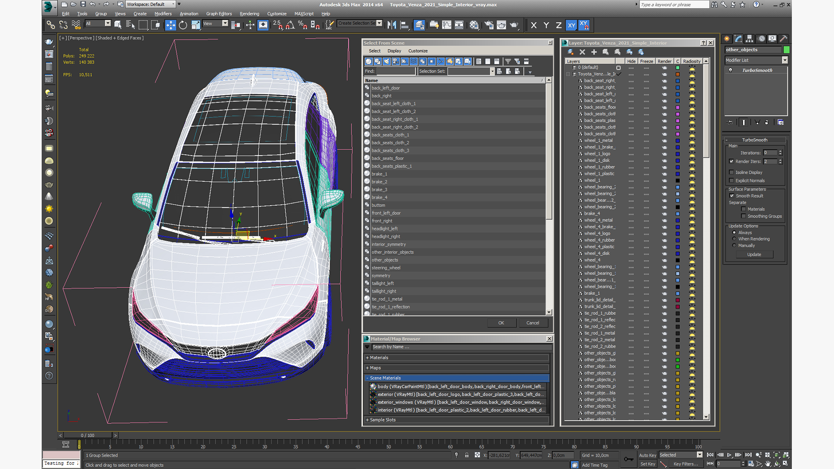Viewport: 834px width, 469px height.
Task: Click the help question mark in left sidebar
Action: (x=49, y=376)
